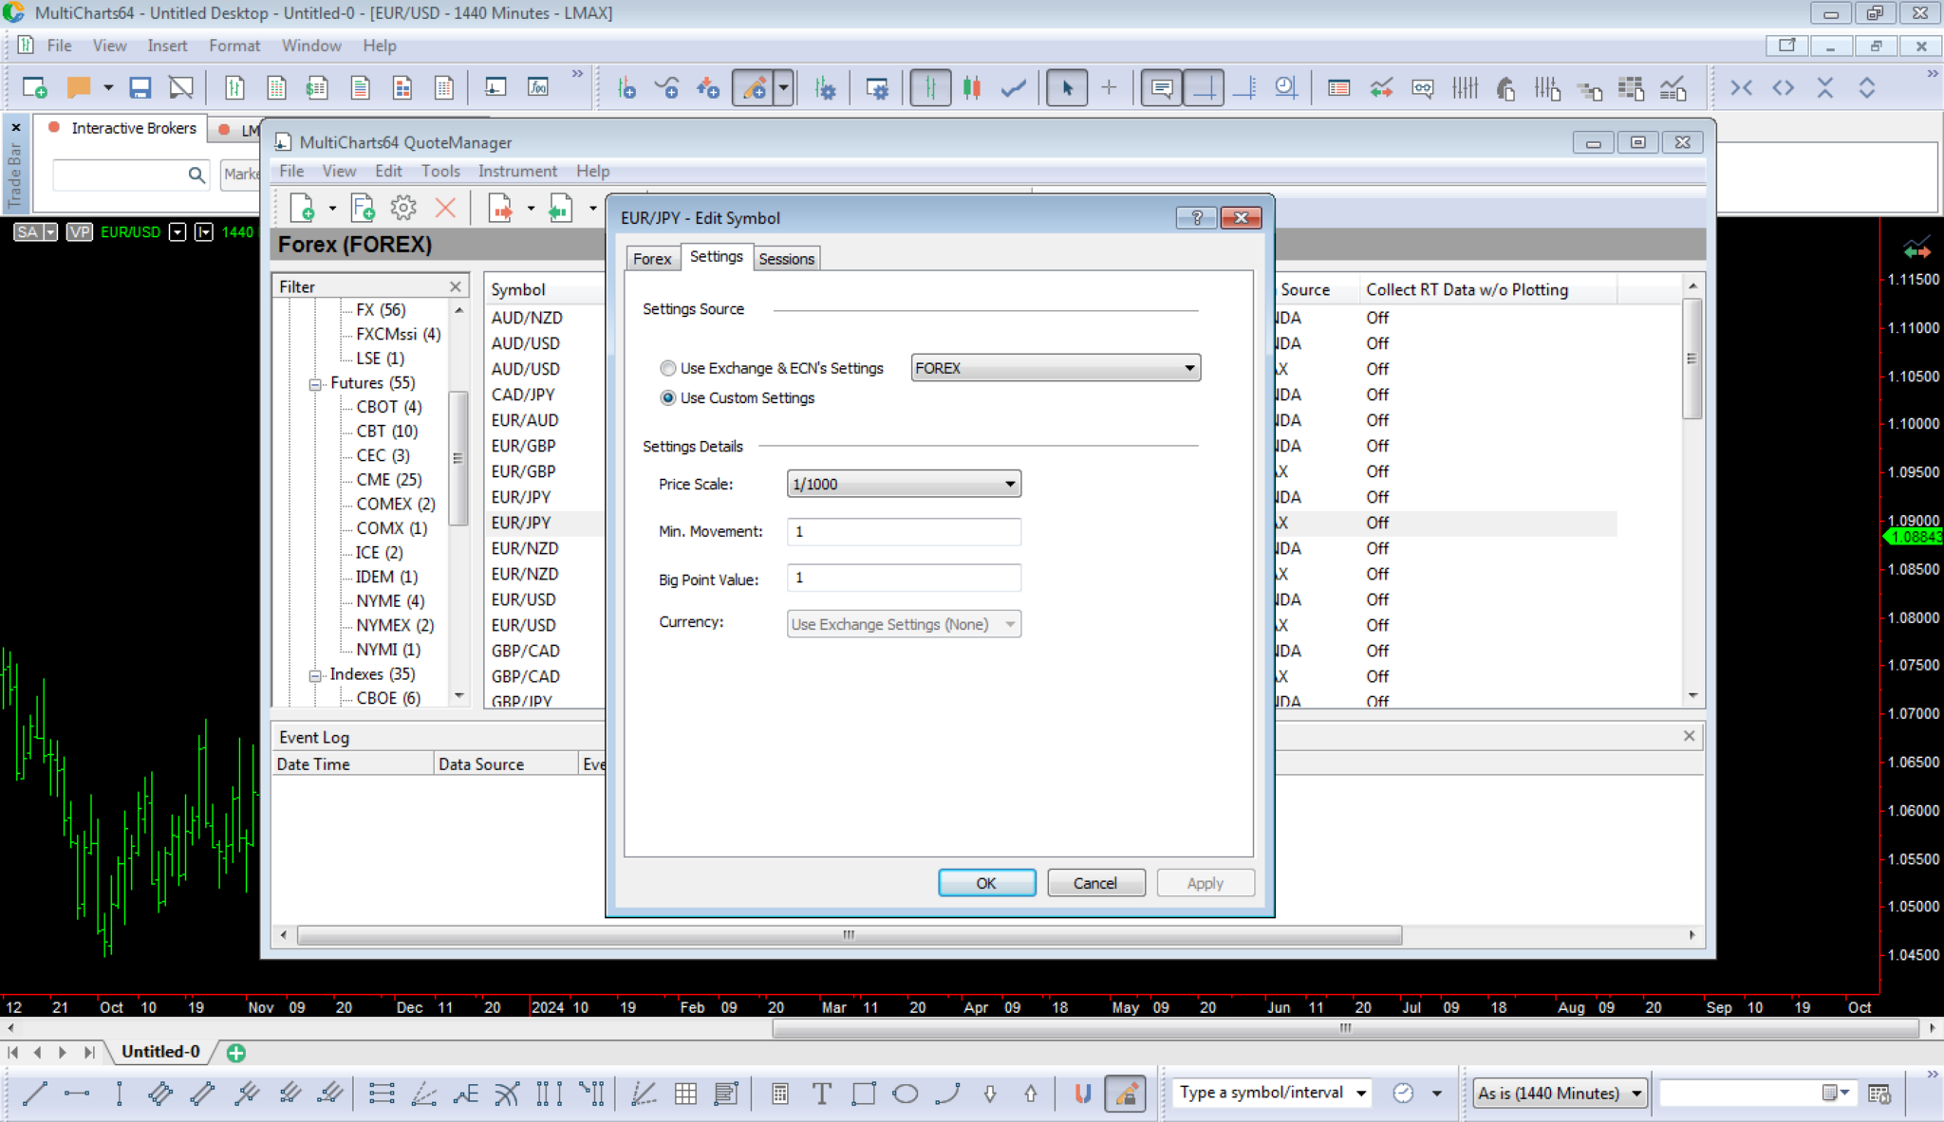Click the Min. Movement input field
The width and height of the screenshot is (1944, 1122).
903,532
